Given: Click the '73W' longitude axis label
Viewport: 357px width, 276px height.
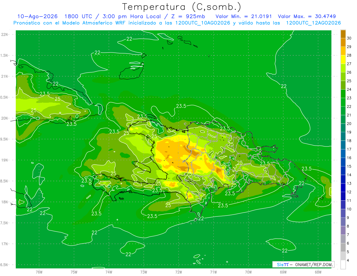Looking at the screenshot, I should [143, 272].
